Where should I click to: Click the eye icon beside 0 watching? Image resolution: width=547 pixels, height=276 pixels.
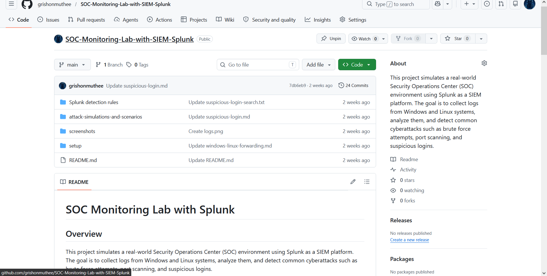point(393,190)
